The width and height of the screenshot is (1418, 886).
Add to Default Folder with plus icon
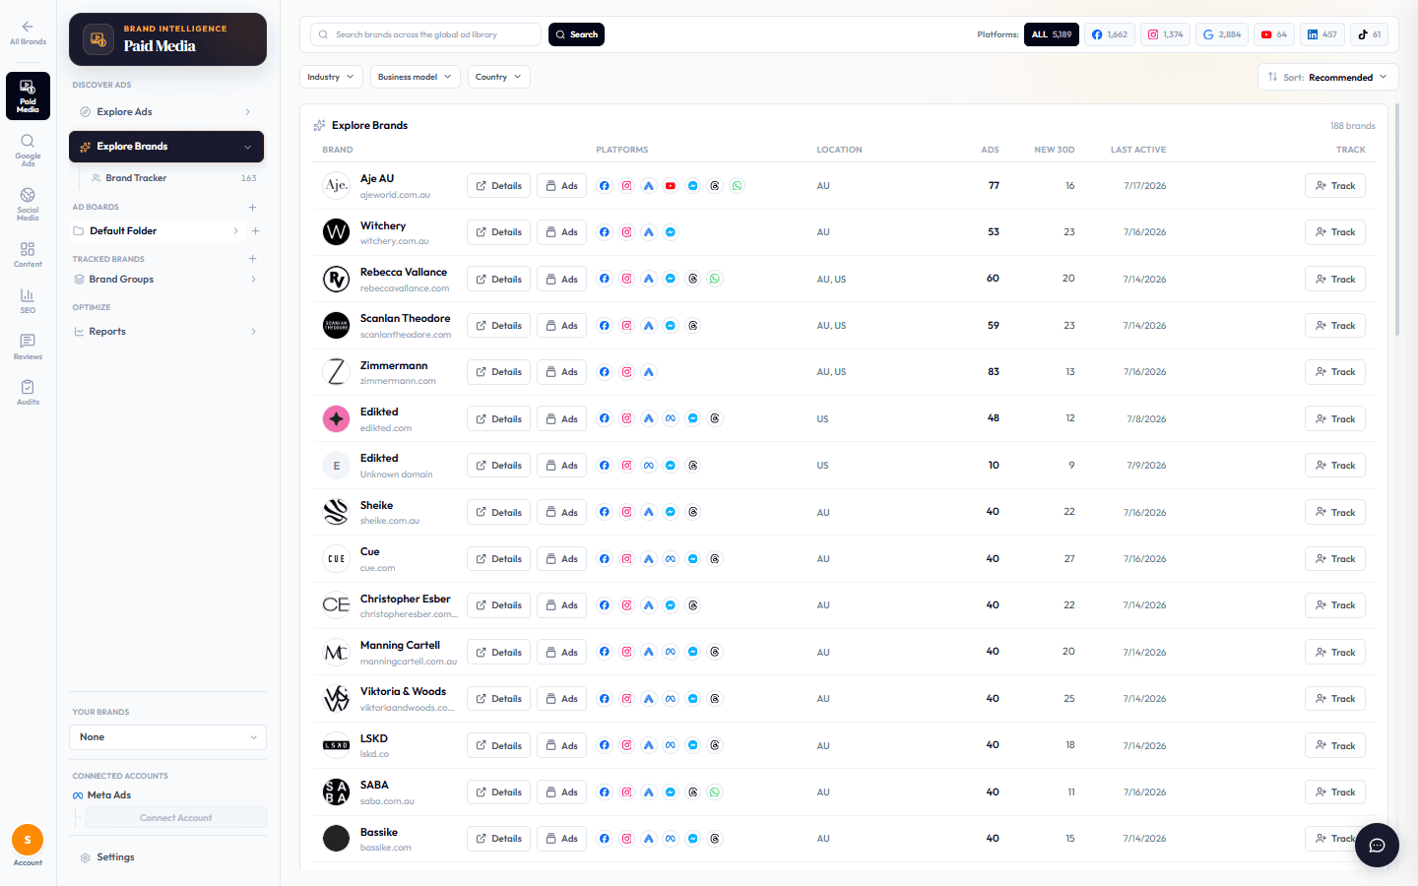tap(256, 231)
